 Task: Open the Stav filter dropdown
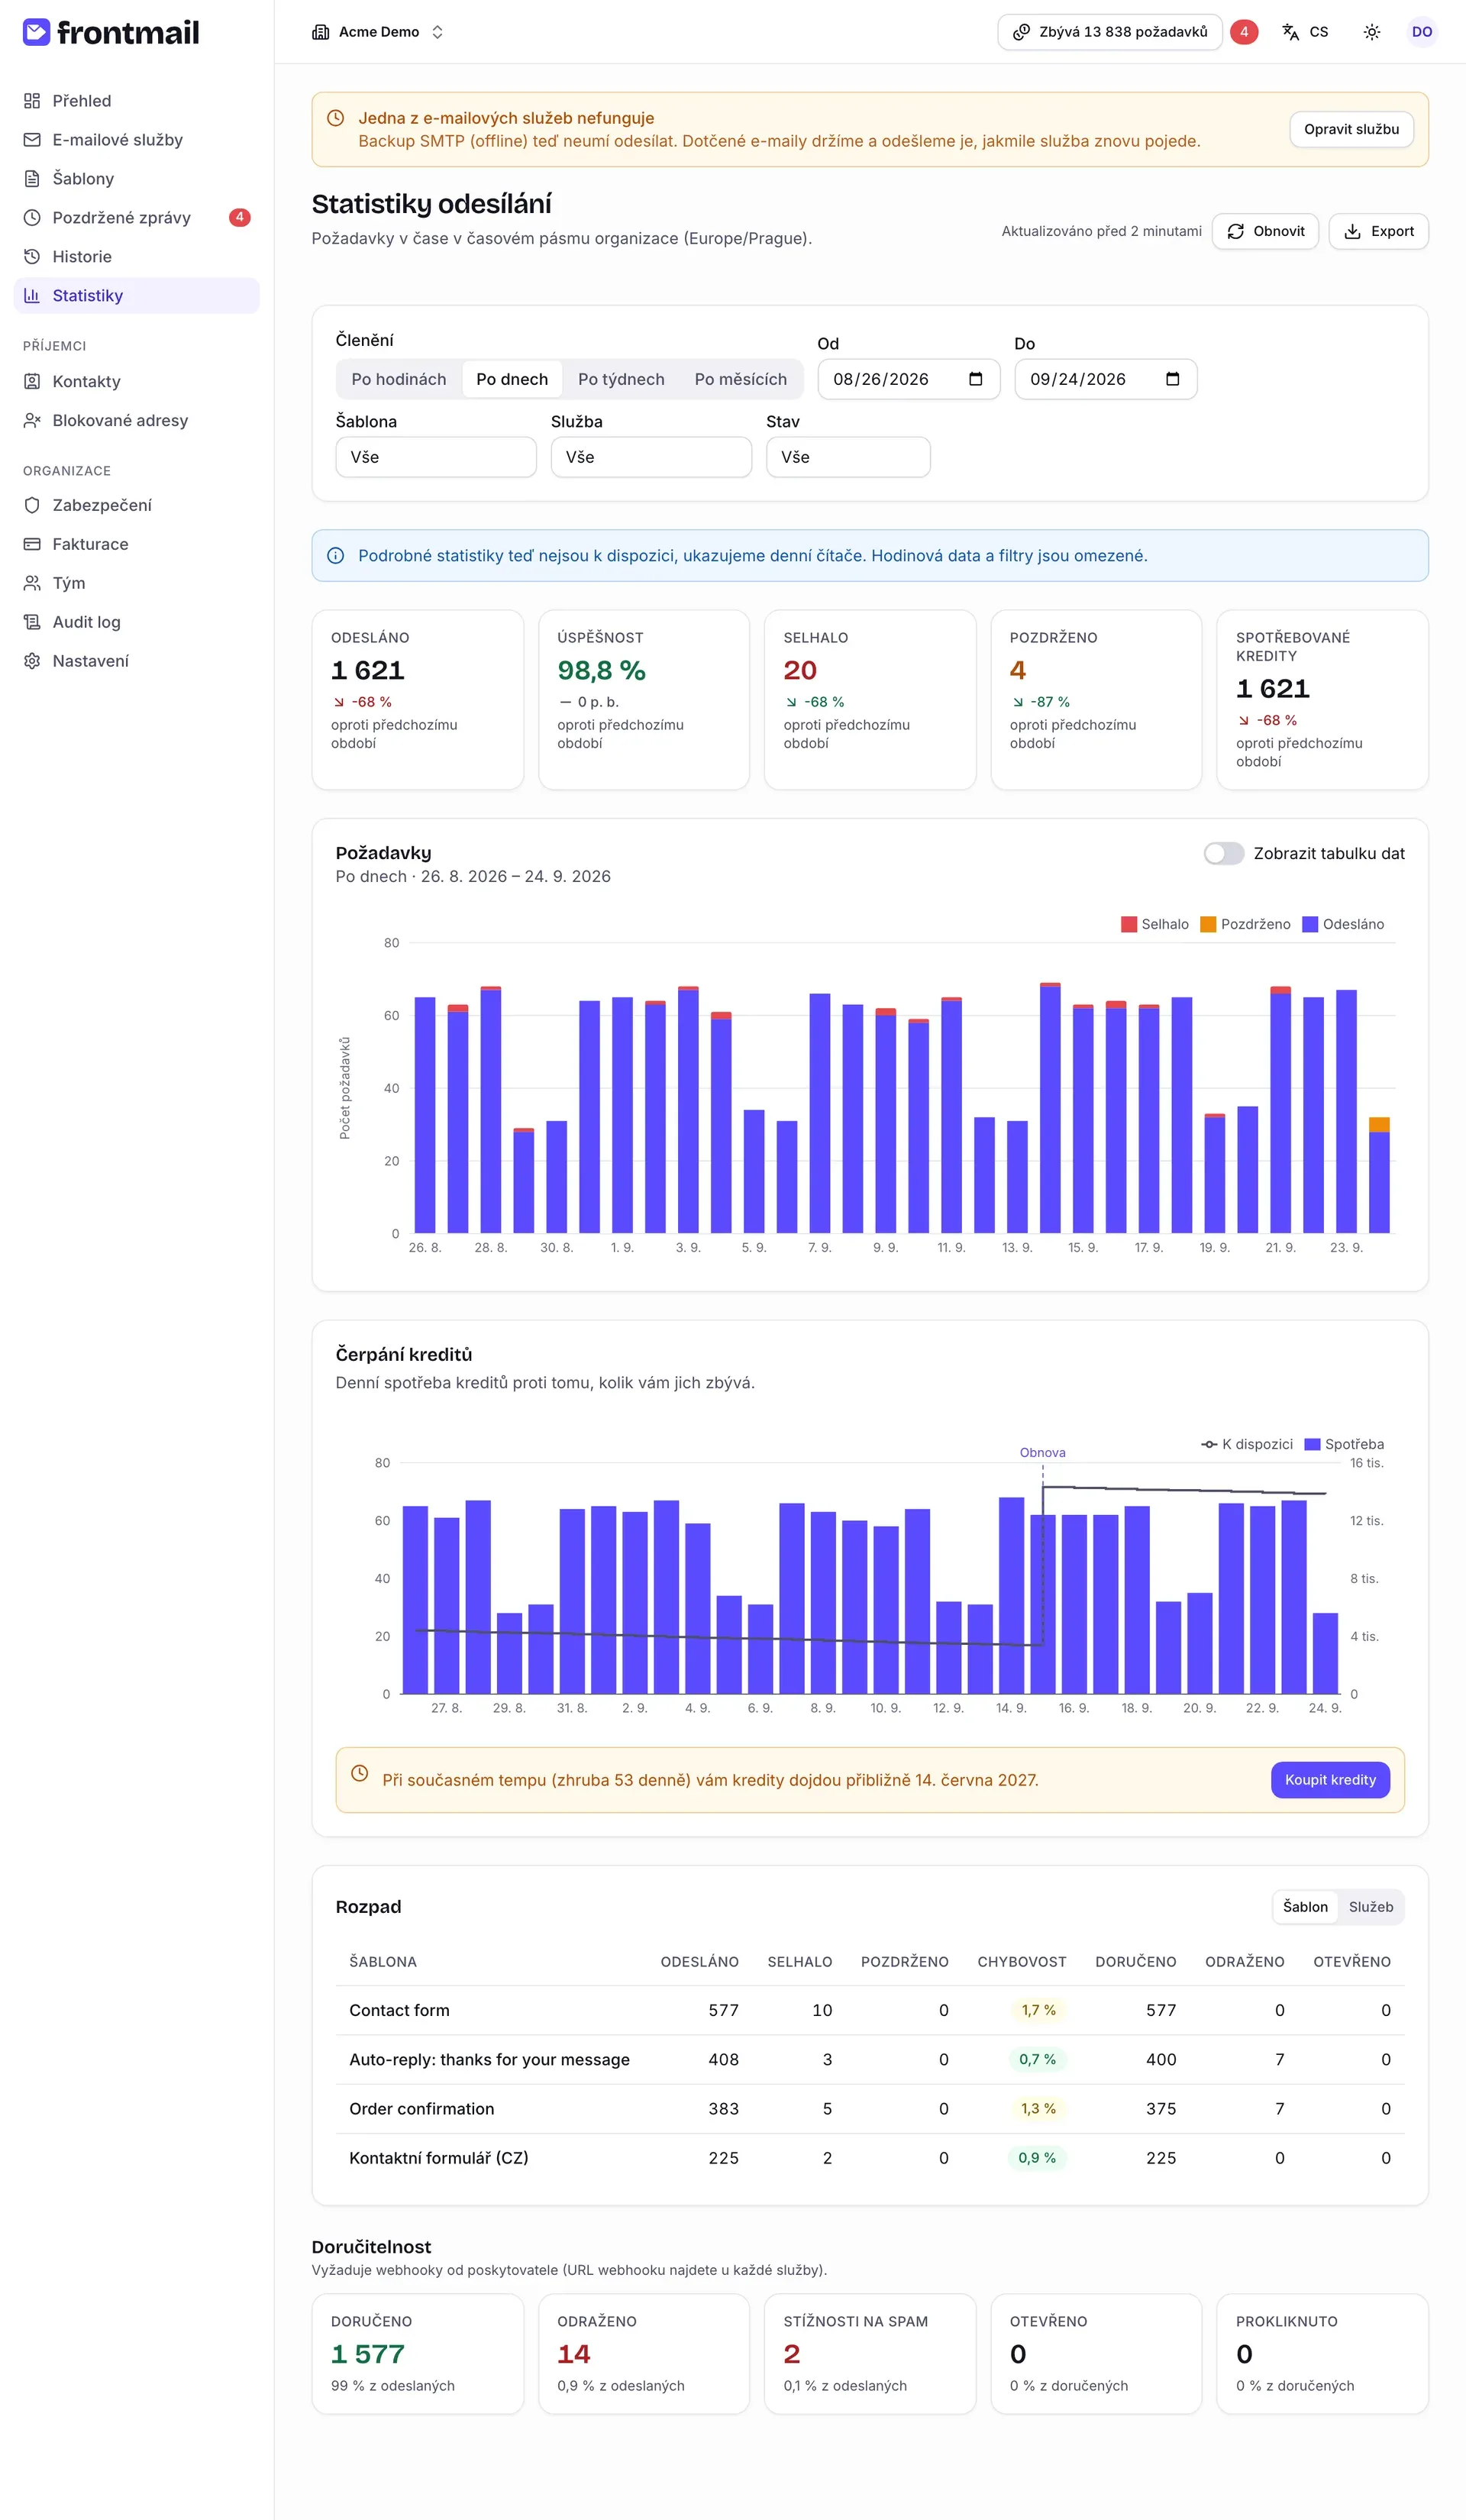(x=848, y=458)
